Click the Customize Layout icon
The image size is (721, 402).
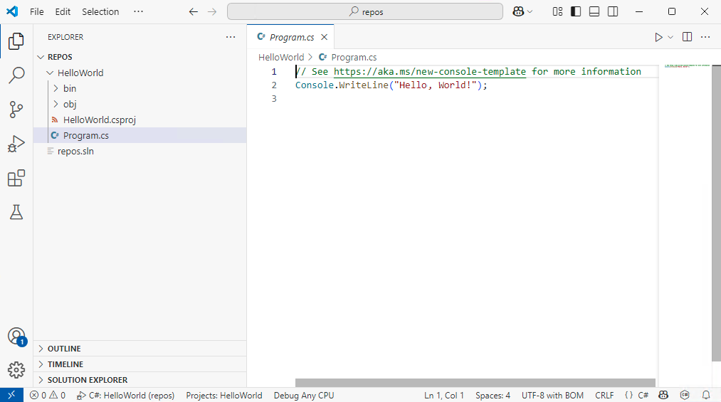click(x=557, y=11)
